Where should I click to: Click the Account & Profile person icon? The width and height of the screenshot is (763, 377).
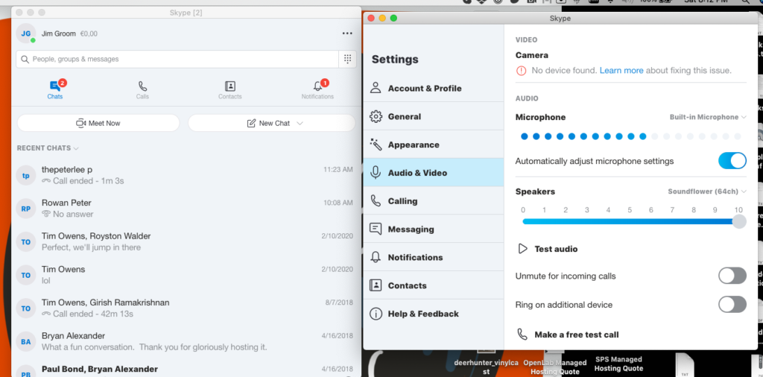click(x=376, y=88)
